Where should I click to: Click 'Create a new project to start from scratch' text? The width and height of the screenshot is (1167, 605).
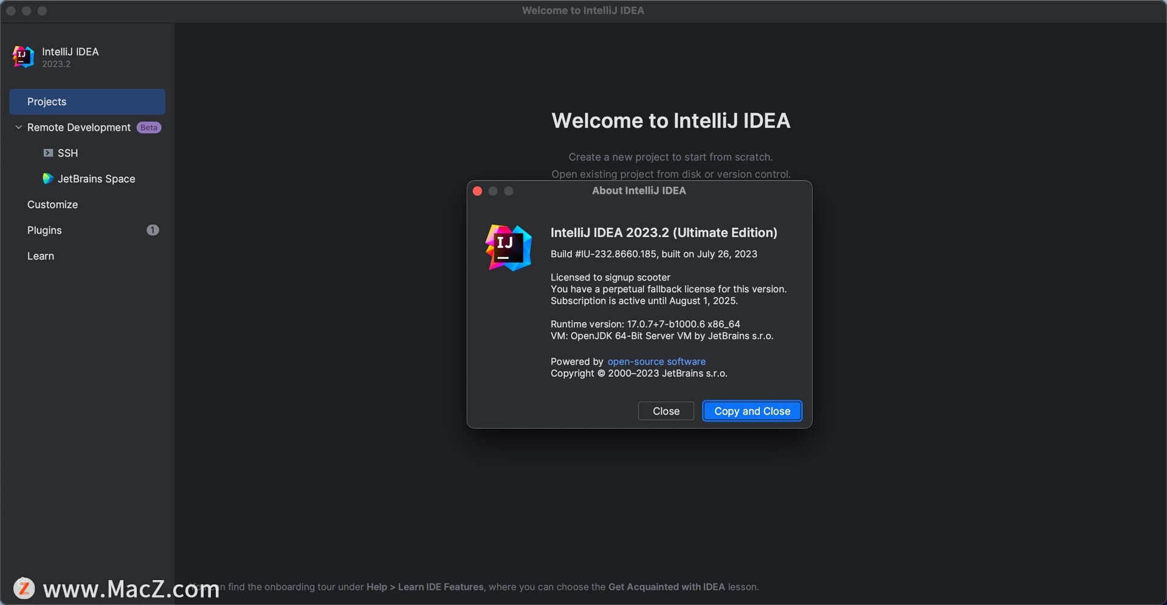pos(671,157)
